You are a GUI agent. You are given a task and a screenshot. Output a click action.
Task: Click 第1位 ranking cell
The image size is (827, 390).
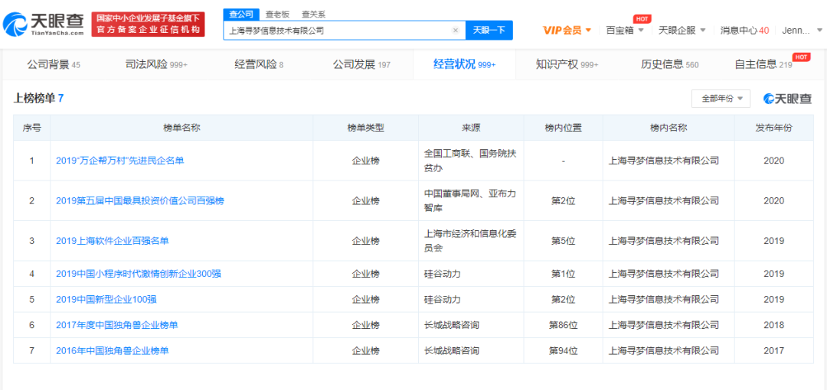tap(564, 274)
